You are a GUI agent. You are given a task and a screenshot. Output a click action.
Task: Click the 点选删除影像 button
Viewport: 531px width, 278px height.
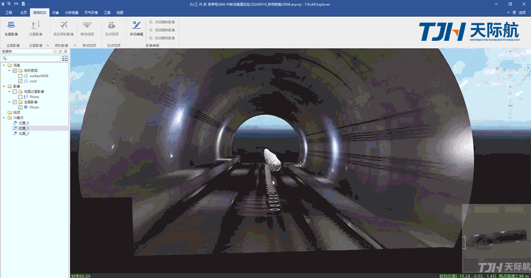[x=162, y=22]
